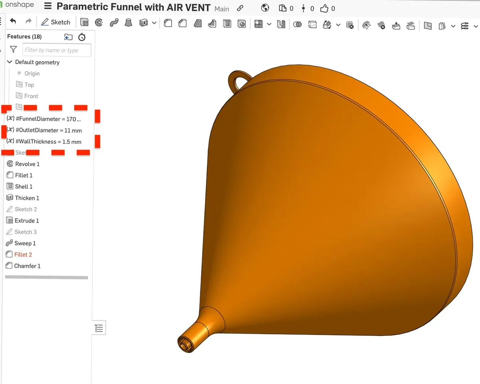Select the Plane tool
The height and width of the screenshot is (384, 480).
[428, 26]
